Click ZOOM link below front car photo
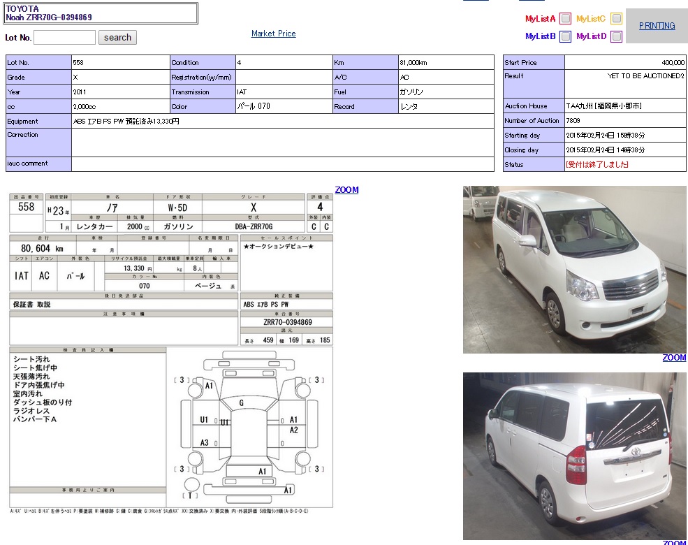Screen dimensions: 688x545 tap(674, 358)
